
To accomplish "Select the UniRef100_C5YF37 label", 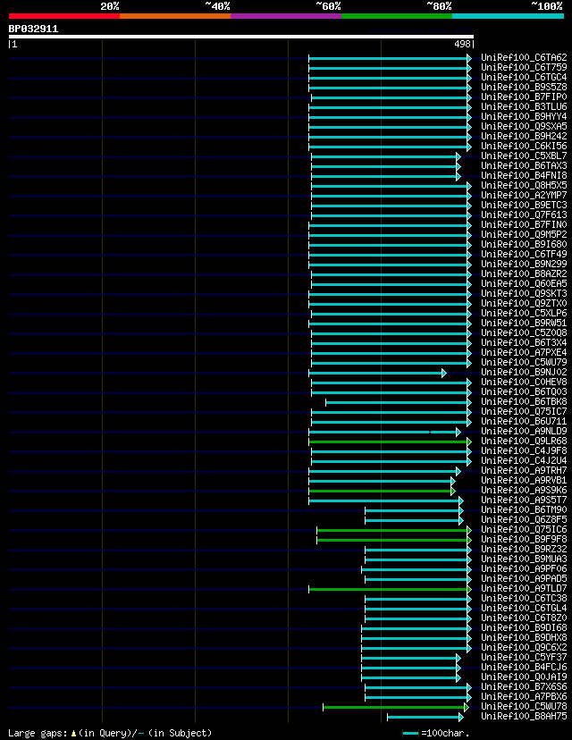I will click(524, 658).
